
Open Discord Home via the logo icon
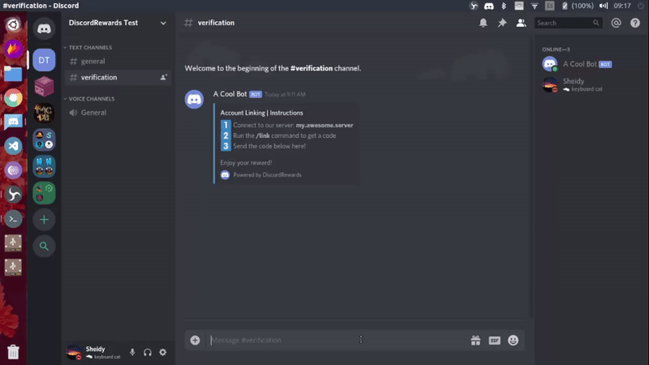[44, 30]
